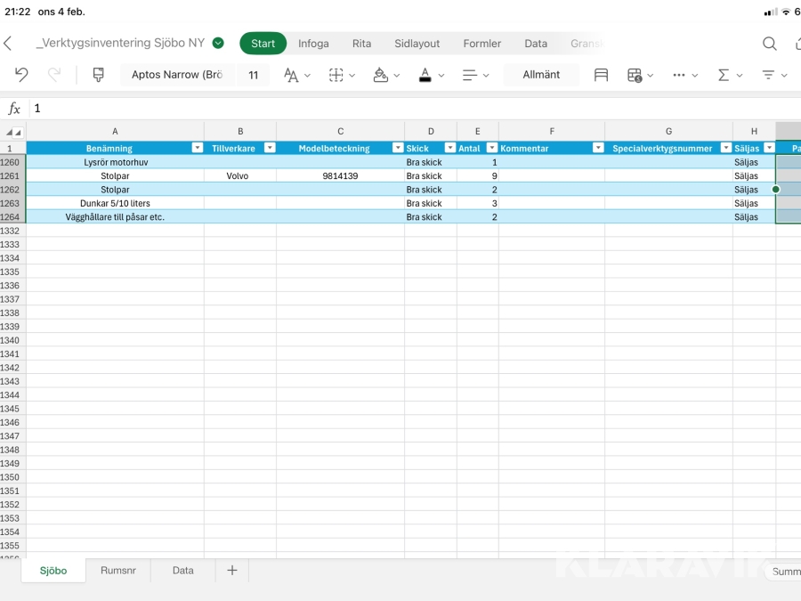Expand the Skick column filter arrow
The image size is (801, 601).
tap(450, 149)
